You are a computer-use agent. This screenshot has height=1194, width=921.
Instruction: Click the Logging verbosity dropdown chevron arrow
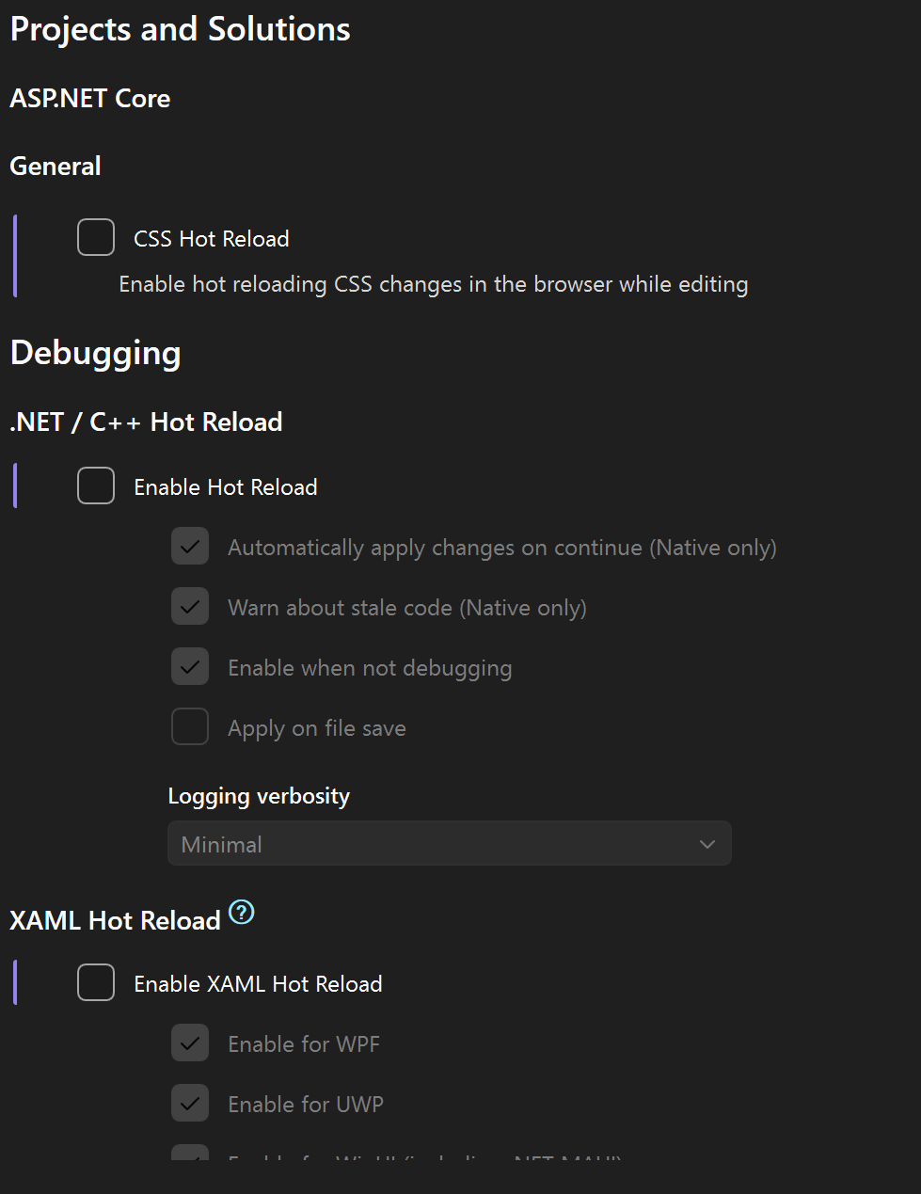[707, 844]
